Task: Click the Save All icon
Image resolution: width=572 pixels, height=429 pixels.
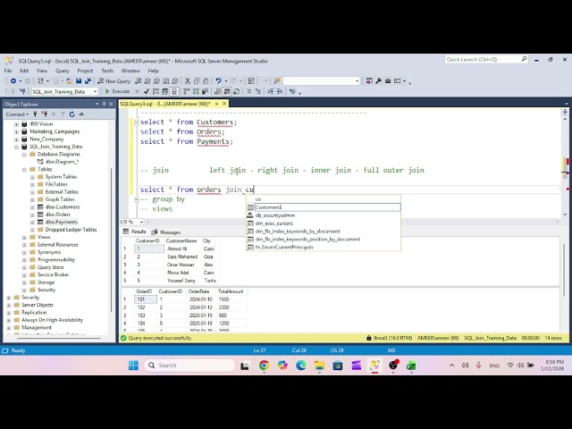Action: coord(88,81)
